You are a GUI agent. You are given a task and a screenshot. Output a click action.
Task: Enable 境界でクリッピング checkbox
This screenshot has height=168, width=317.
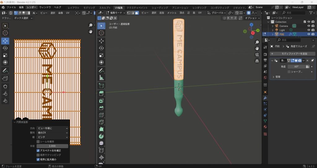point(38,155)
